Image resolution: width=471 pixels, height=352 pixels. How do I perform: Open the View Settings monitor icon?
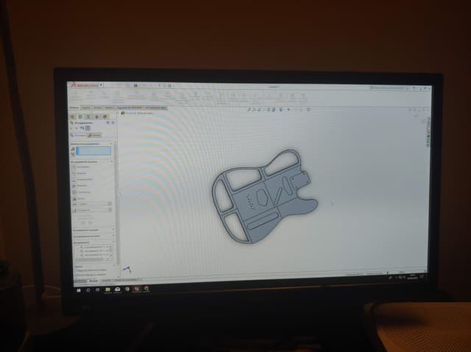pos(308,109)
